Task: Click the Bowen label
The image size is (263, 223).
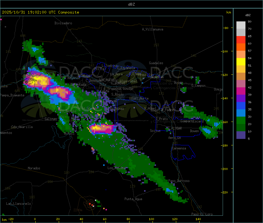Action: click(195, 131)
